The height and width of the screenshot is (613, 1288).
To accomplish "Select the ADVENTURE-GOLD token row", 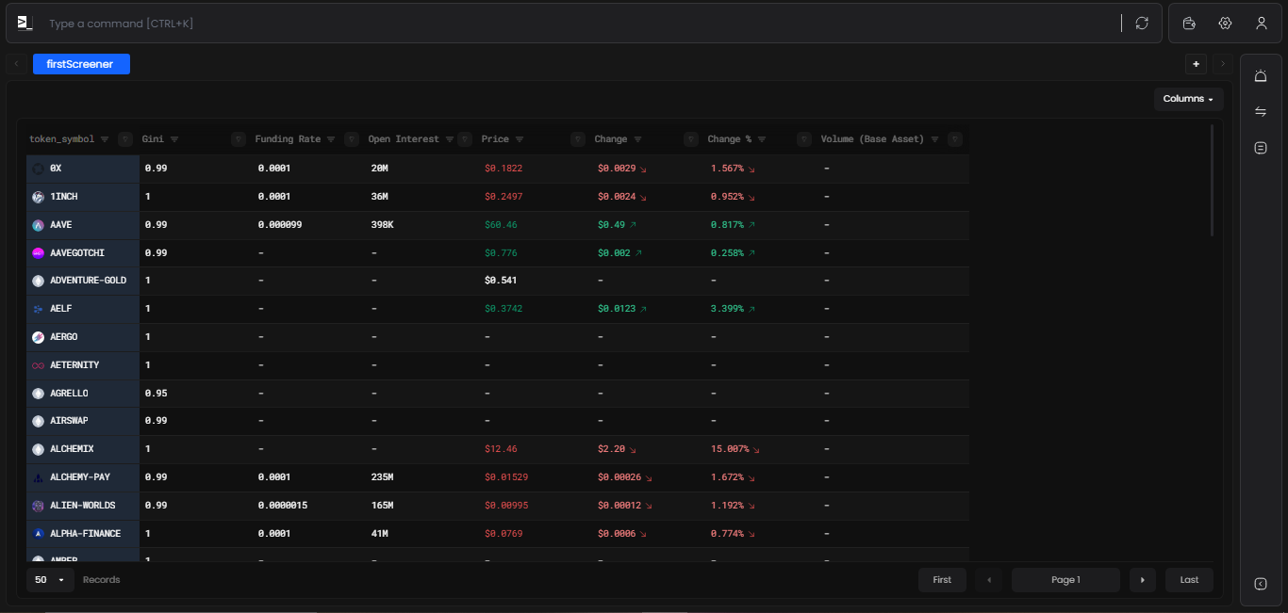I will click(x=498, y=281).
